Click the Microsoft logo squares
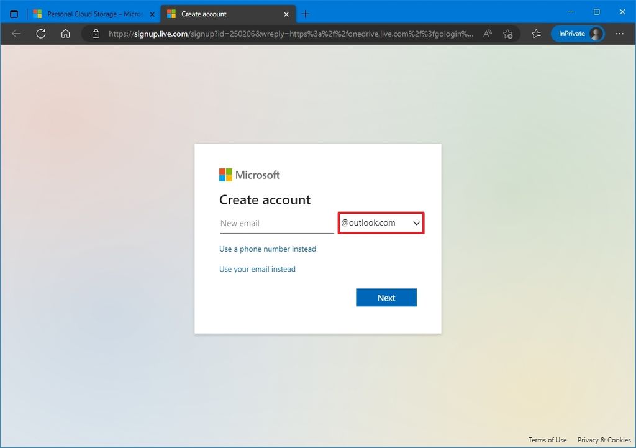 click(225, 175)
